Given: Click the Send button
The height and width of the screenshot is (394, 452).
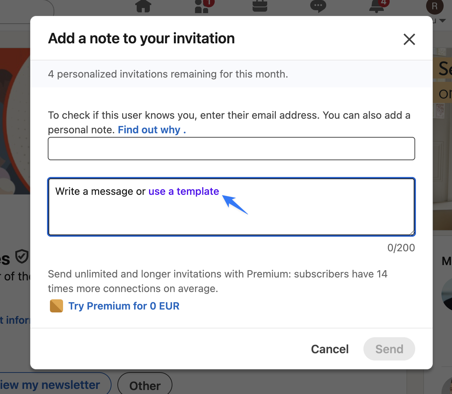Looking at the screenshot, I should (x=389, y=349).
